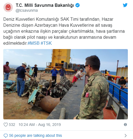The width and height of the screenshot is (133, 139).
Task: Click the reply speech bubble icon
Action: (x=5, y=136)
